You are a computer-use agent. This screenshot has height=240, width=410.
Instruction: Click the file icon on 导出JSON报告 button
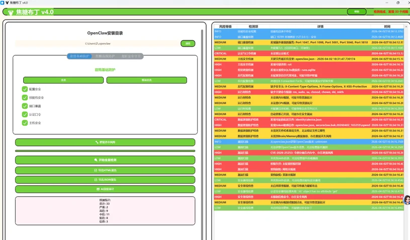pos(96,180)
